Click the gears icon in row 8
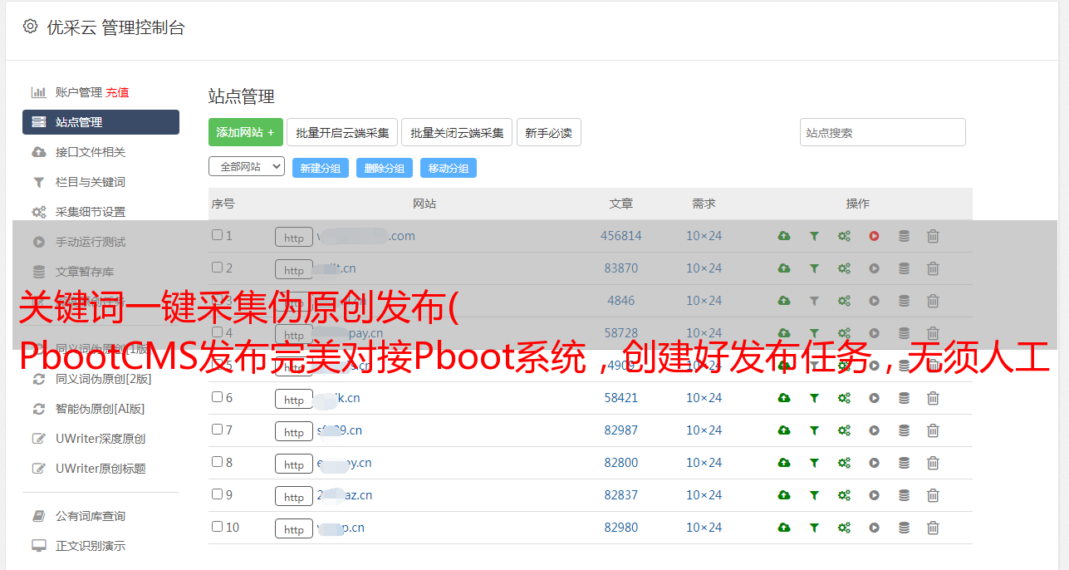The width and height of the screenshot is (1069, 570). pyautogui.click(x=844, y=463)
